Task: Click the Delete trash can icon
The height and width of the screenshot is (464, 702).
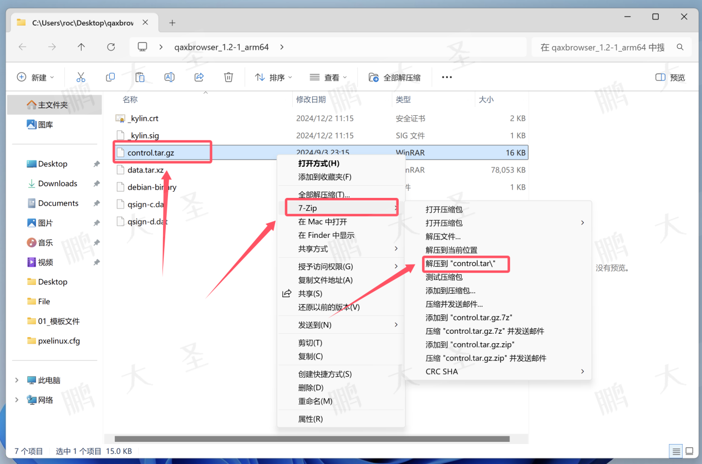Action: click(228, 78)
